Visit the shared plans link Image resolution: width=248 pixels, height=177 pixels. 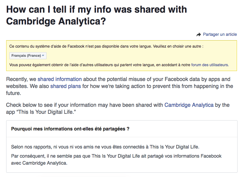click(x=65, y=86)
